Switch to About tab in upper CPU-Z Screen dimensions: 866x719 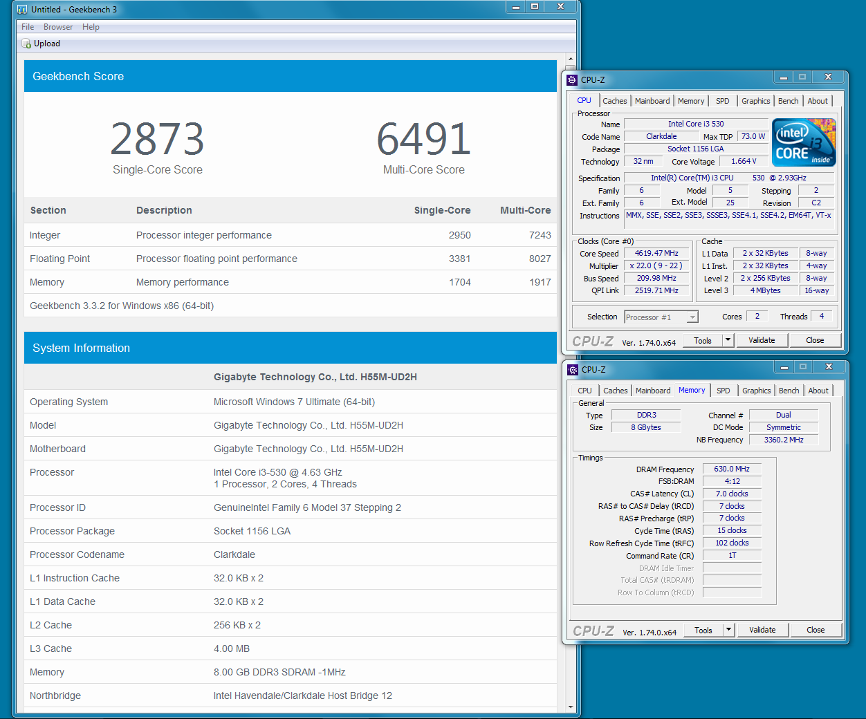pos(818,101)
